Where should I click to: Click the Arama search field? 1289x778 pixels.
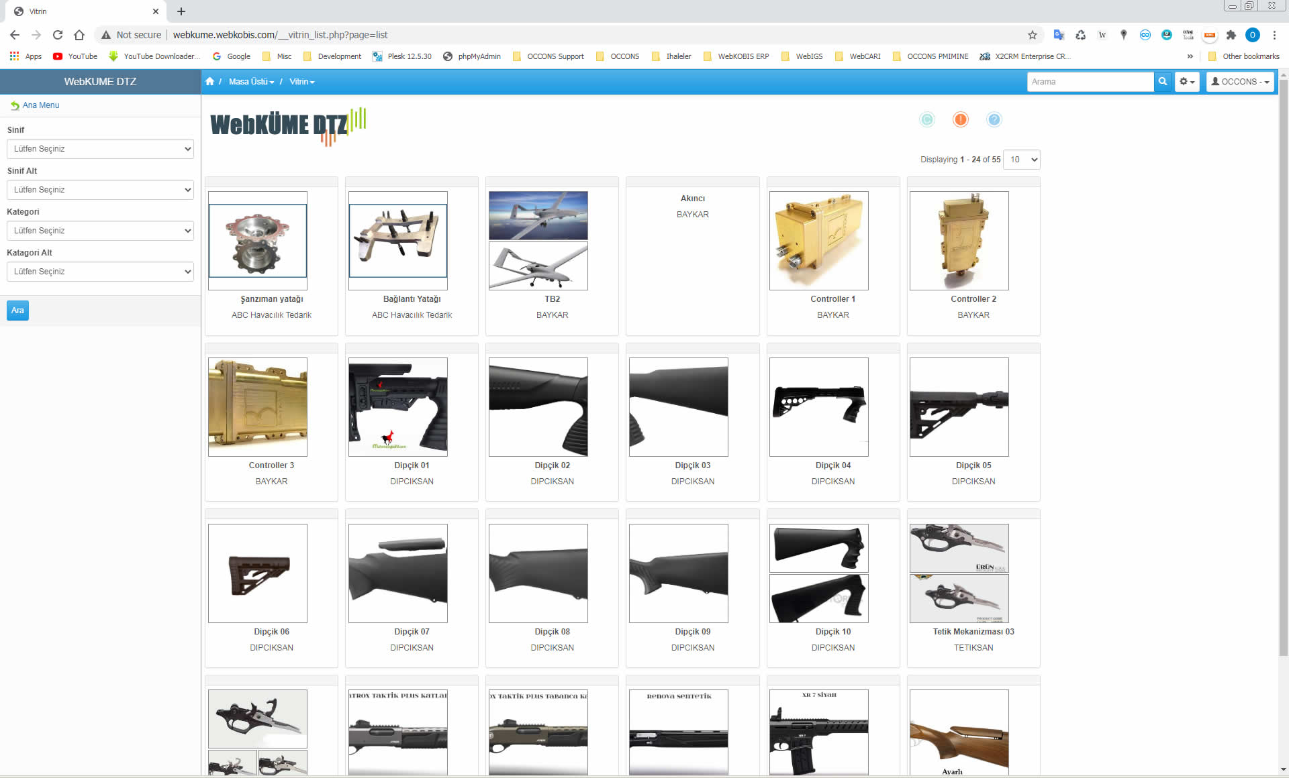[x=1090, y=81]
